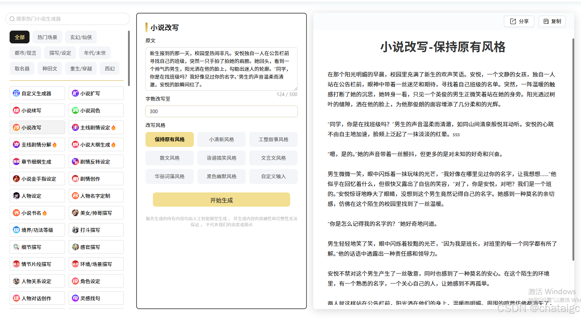Choose the 诙谐搞笑风格 style option

click(222, 158)
